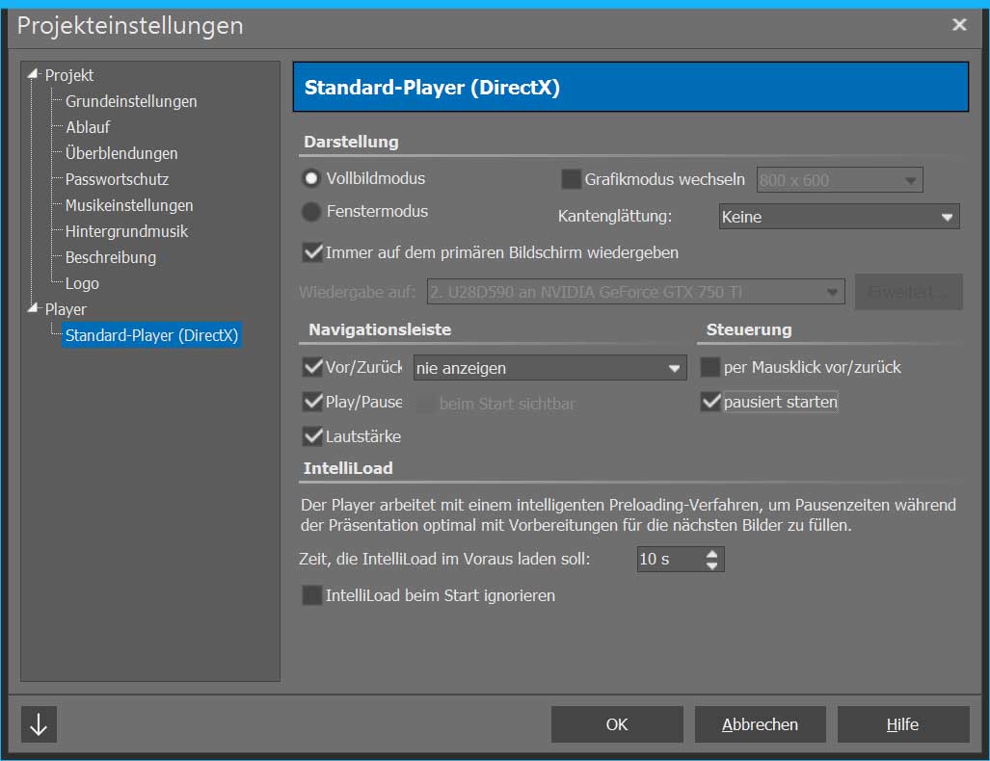Click the down arrow icon at bottom left
Screen dimensions: 990x761
(x=39, y=724)
